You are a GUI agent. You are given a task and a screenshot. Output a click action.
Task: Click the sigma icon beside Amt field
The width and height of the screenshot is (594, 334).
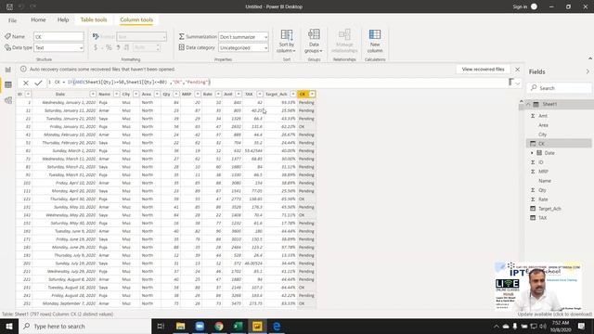pyautogui.click(x=533, y=115)
